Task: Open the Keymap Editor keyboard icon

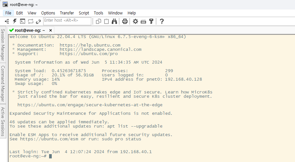Action: point(143,22)
